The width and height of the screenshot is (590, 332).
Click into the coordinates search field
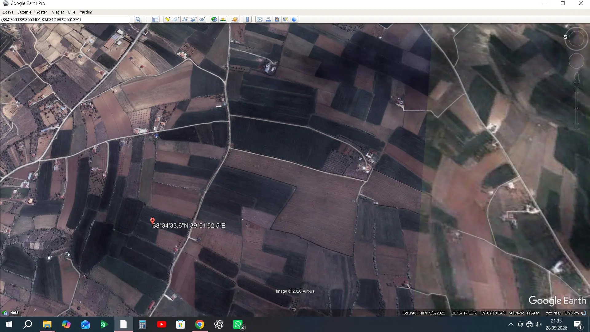(x=65, y=19)
